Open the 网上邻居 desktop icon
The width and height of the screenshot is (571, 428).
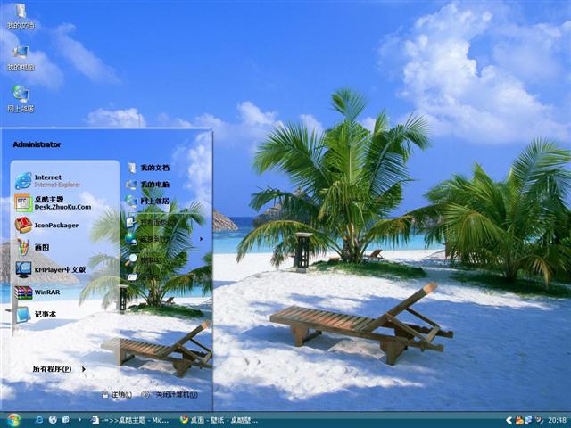[x=21, y=99]
